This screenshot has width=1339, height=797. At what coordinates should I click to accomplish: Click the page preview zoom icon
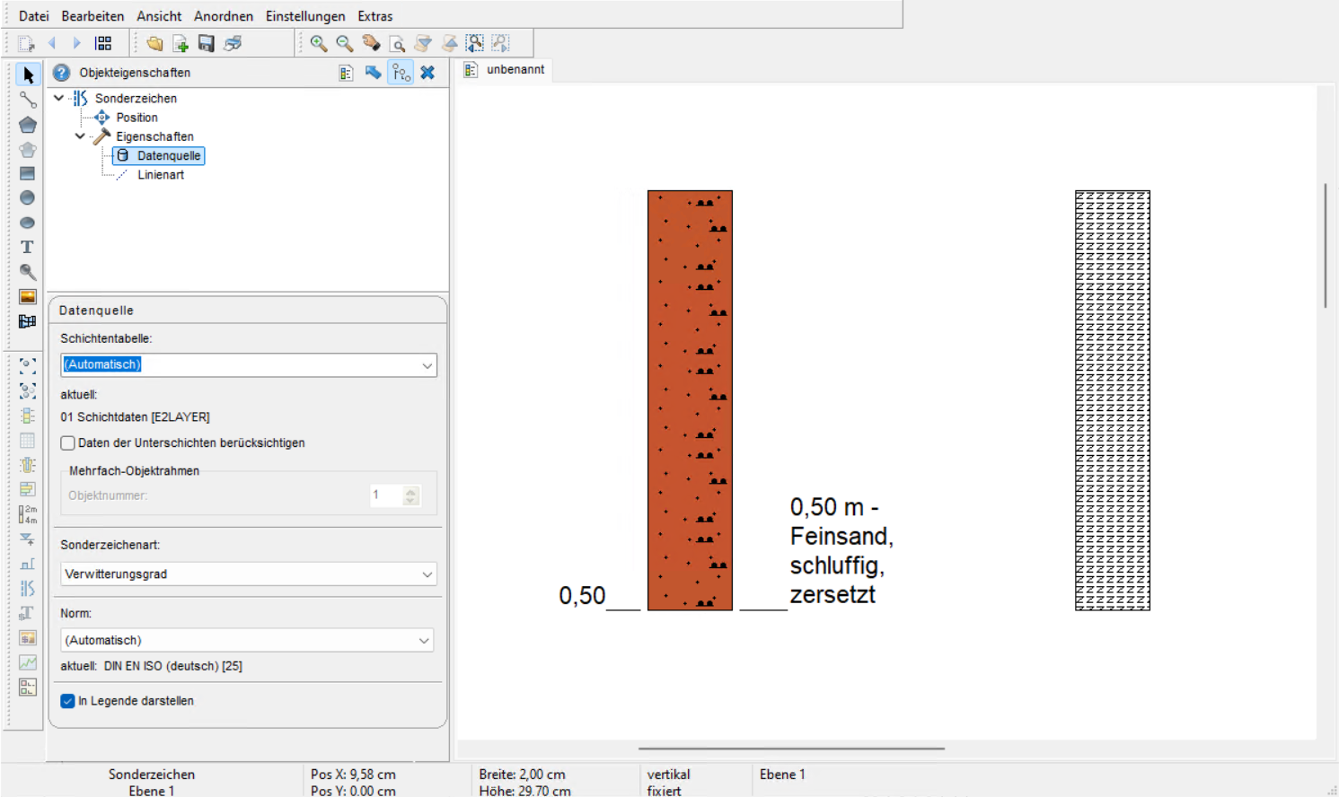tap(397, 43)
